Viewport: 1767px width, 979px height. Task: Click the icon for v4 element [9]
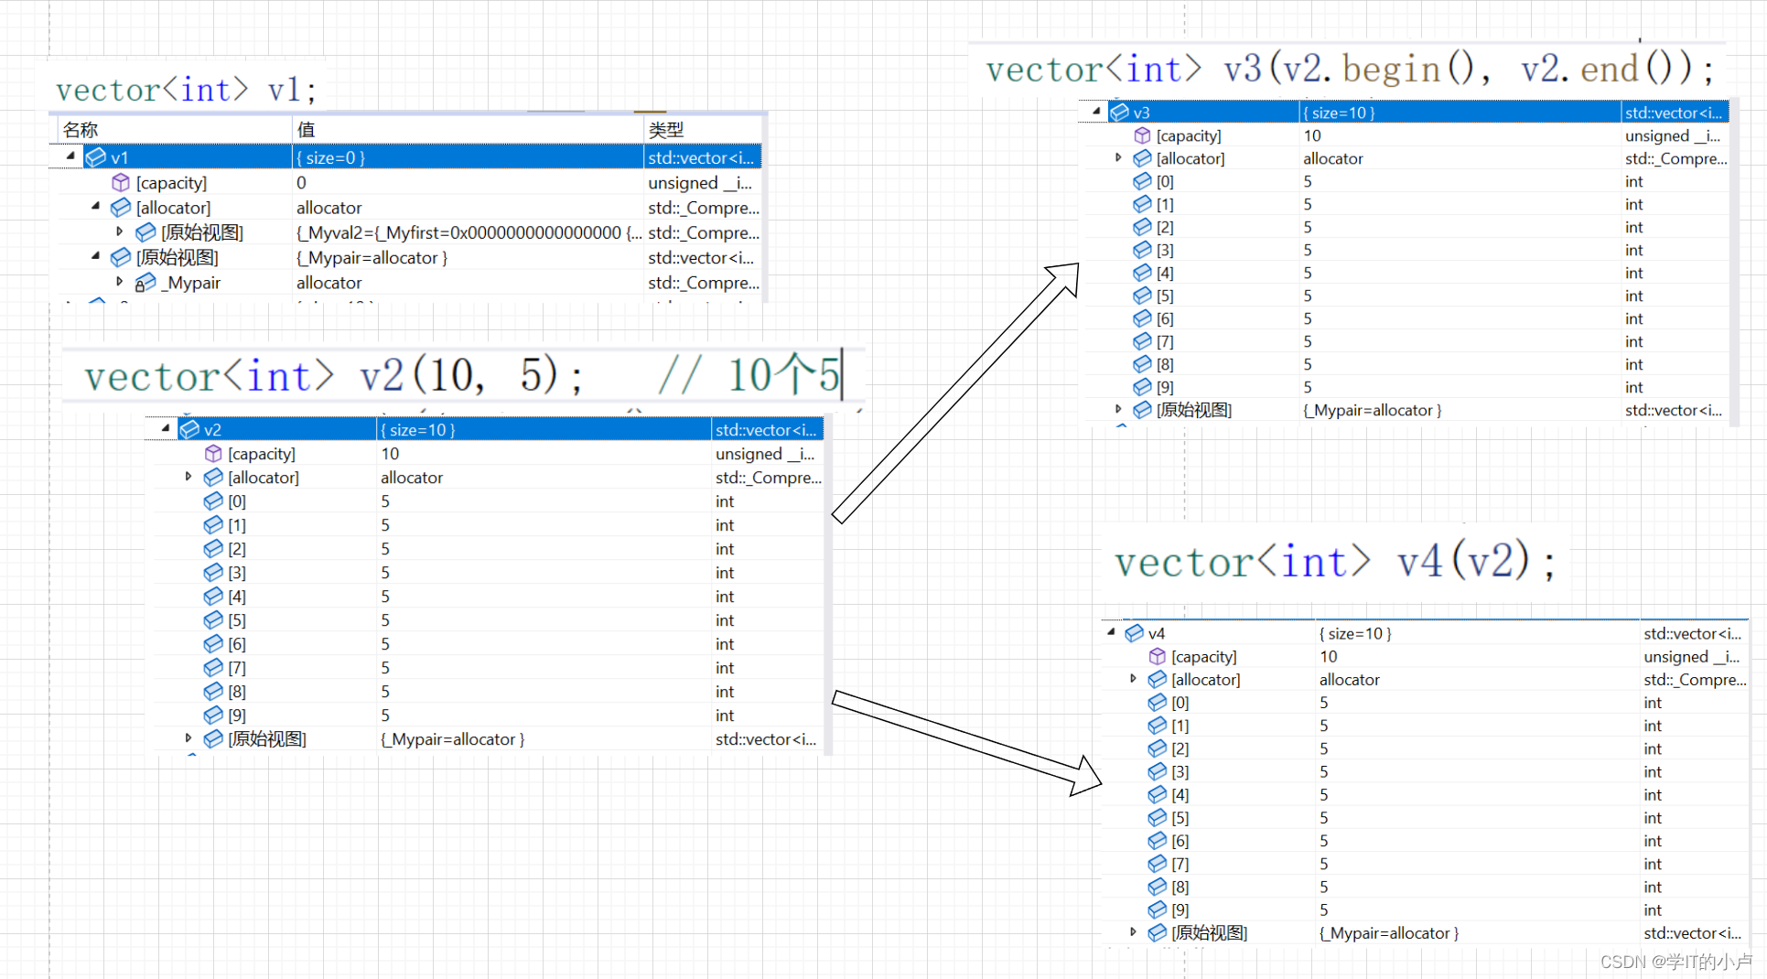[x=1158, y=909]
